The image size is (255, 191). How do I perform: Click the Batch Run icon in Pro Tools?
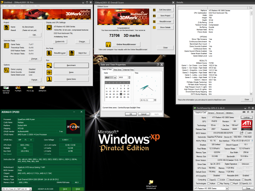pyautogui.click(x=71, y=53)
